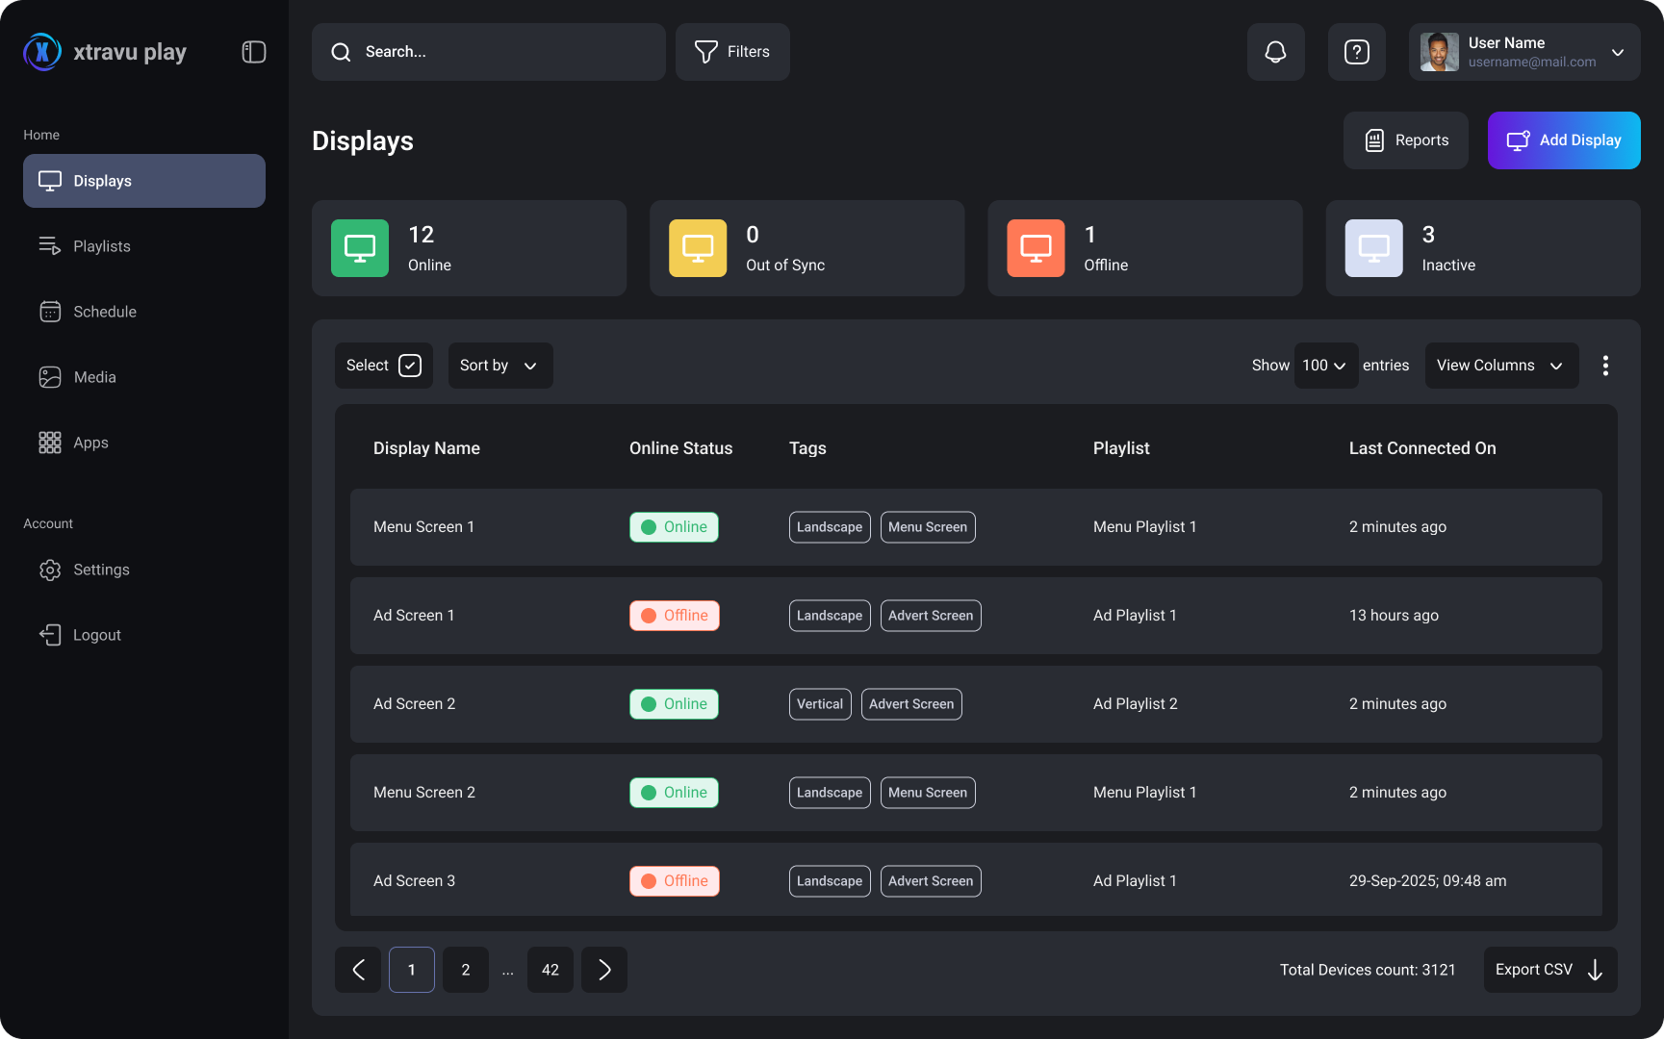Viewport: 1664px width, 1039px height.
Task: Collapse the sidebar with the panel icon
Action: pos(254,52)
